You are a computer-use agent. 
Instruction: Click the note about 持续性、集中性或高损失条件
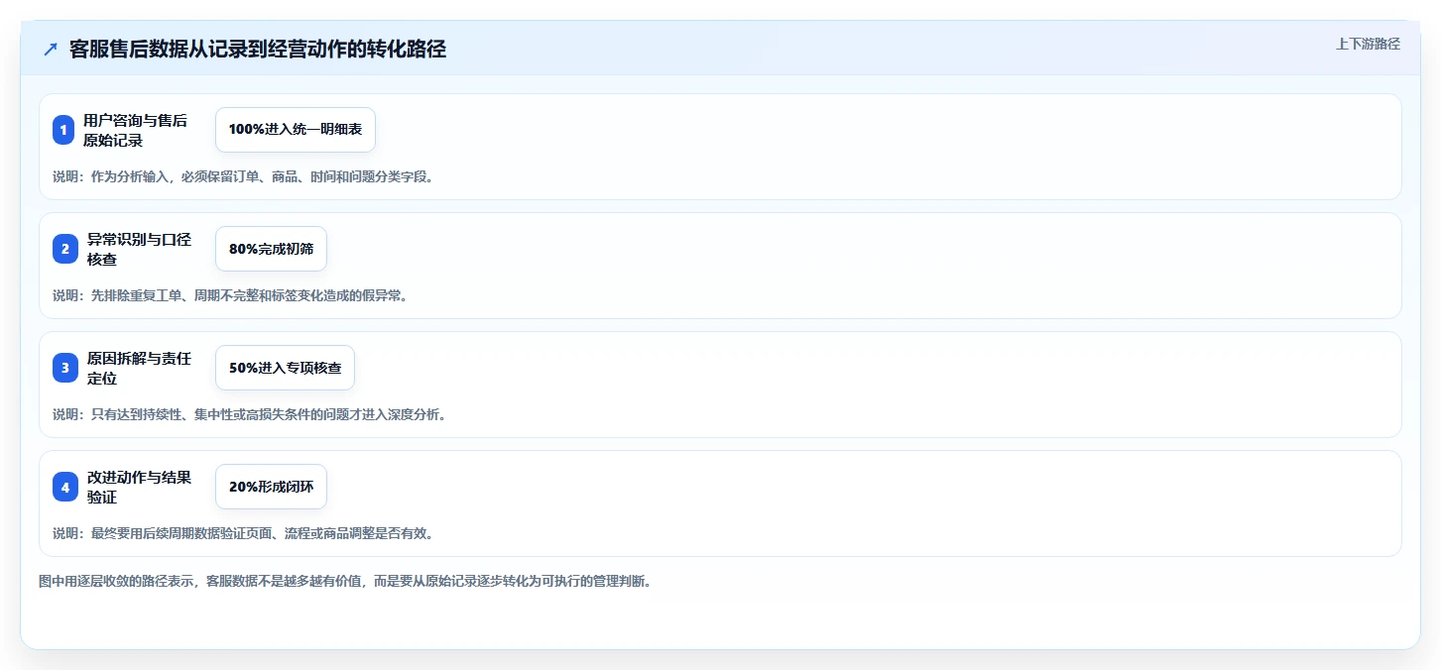point(249,414)
